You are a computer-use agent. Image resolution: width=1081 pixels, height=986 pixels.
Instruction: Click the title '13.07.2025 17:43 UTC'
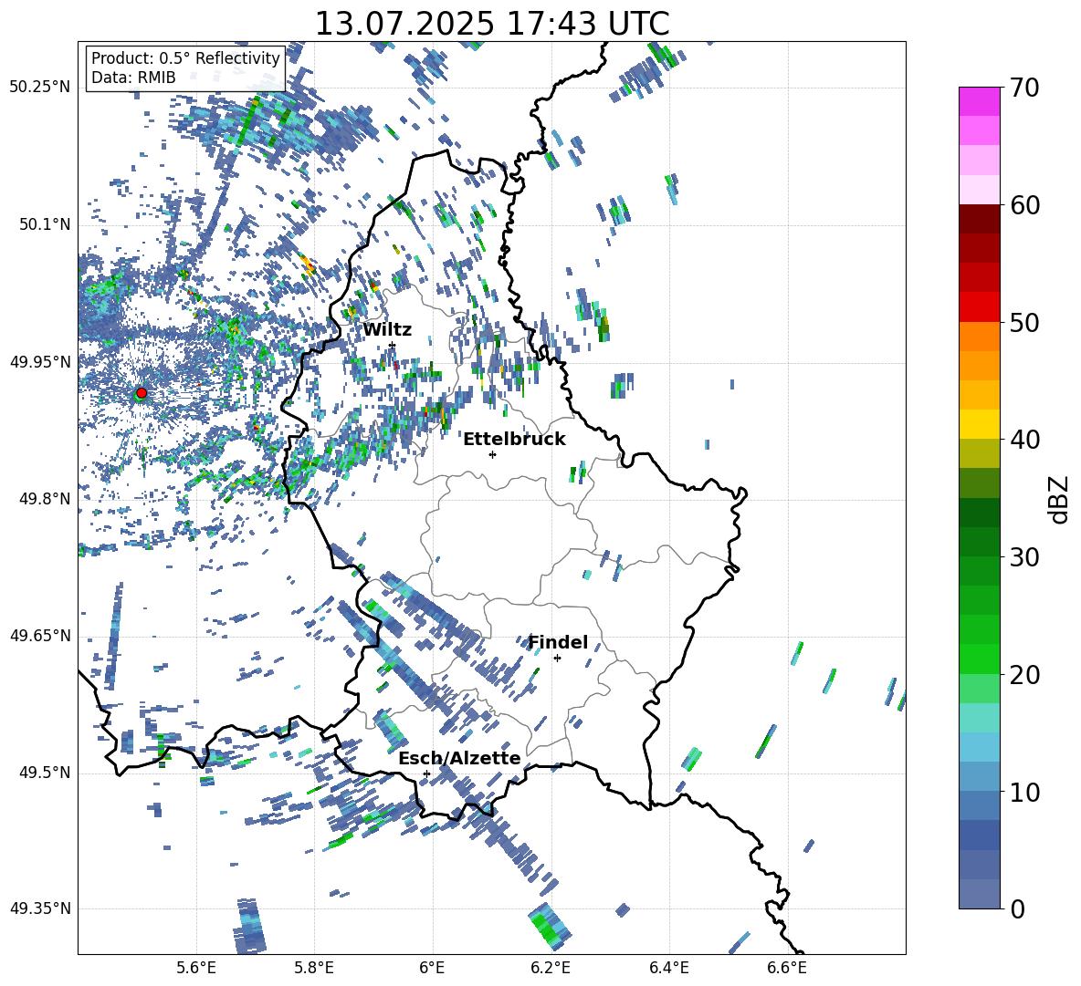point(492,24)
